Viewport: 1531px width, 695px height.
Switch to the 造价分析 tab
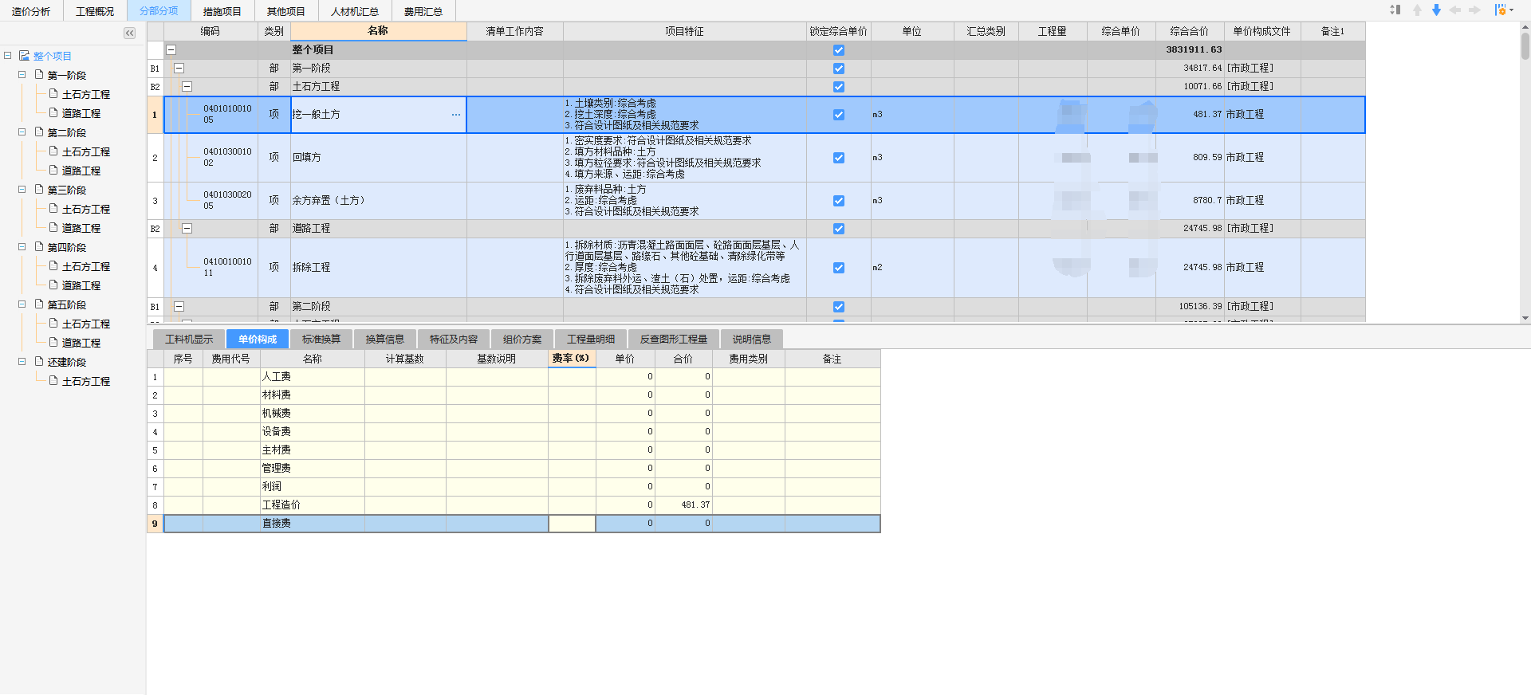[x=31, y=11]
